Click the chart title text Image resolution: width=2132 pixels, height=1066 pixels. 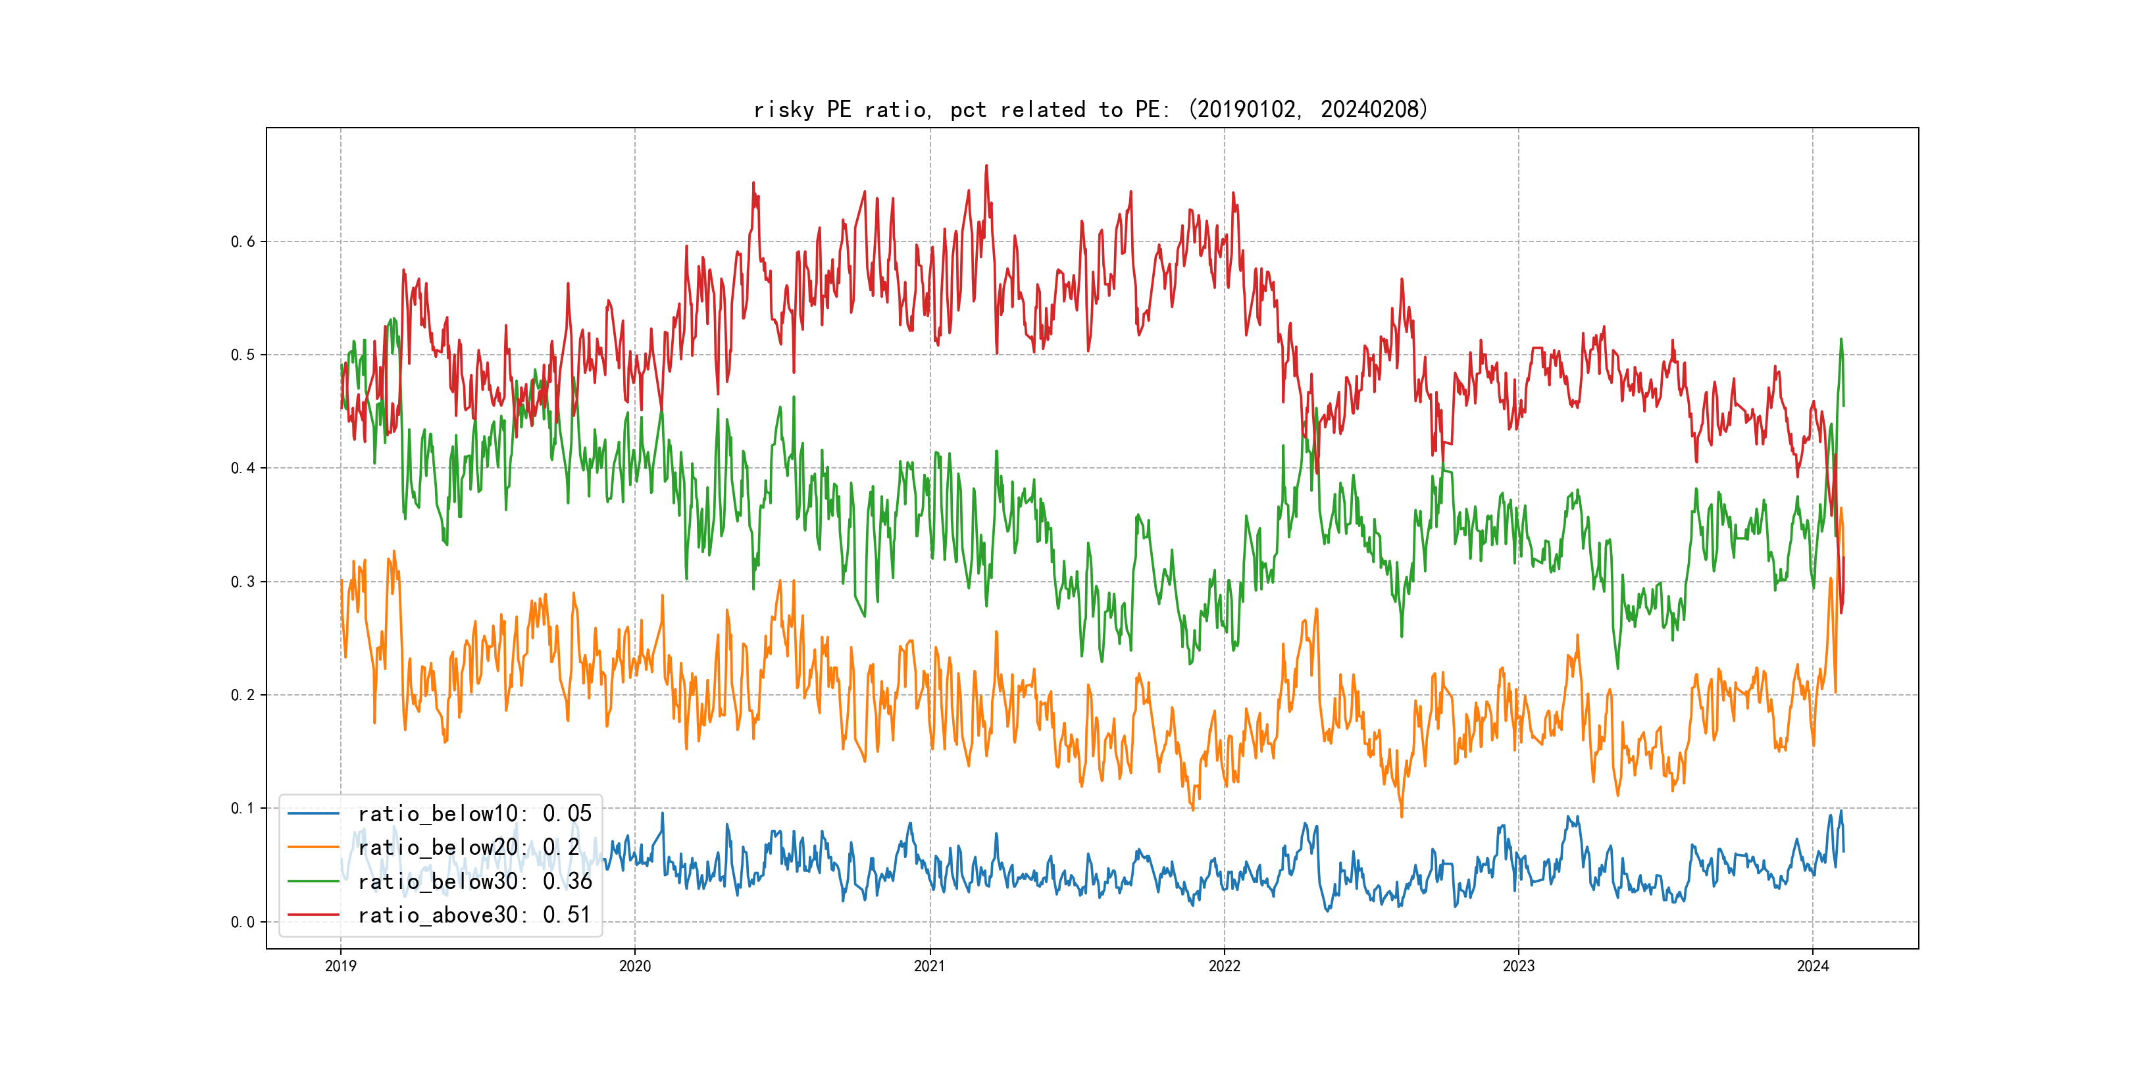(x=1091, y=110)
